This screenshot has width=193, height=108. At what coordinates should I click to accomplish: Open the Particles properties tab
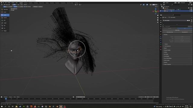161,38
